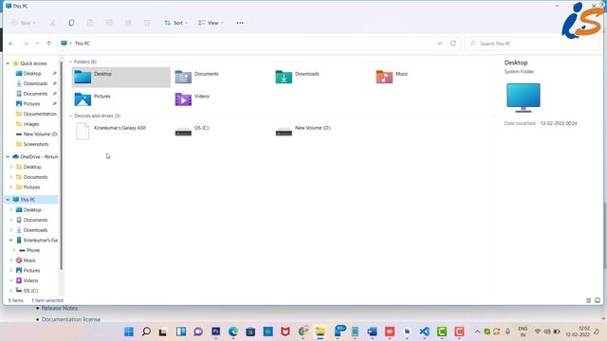Image resolution: width=607 pixels, height=341 pixels.
Task: Click in the Search This PC box
Action: pos(532,44)
